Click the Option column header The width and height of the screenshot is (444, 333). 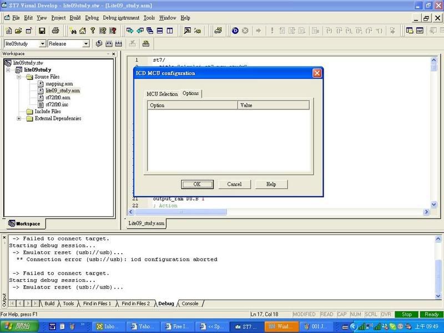[192, 105]
